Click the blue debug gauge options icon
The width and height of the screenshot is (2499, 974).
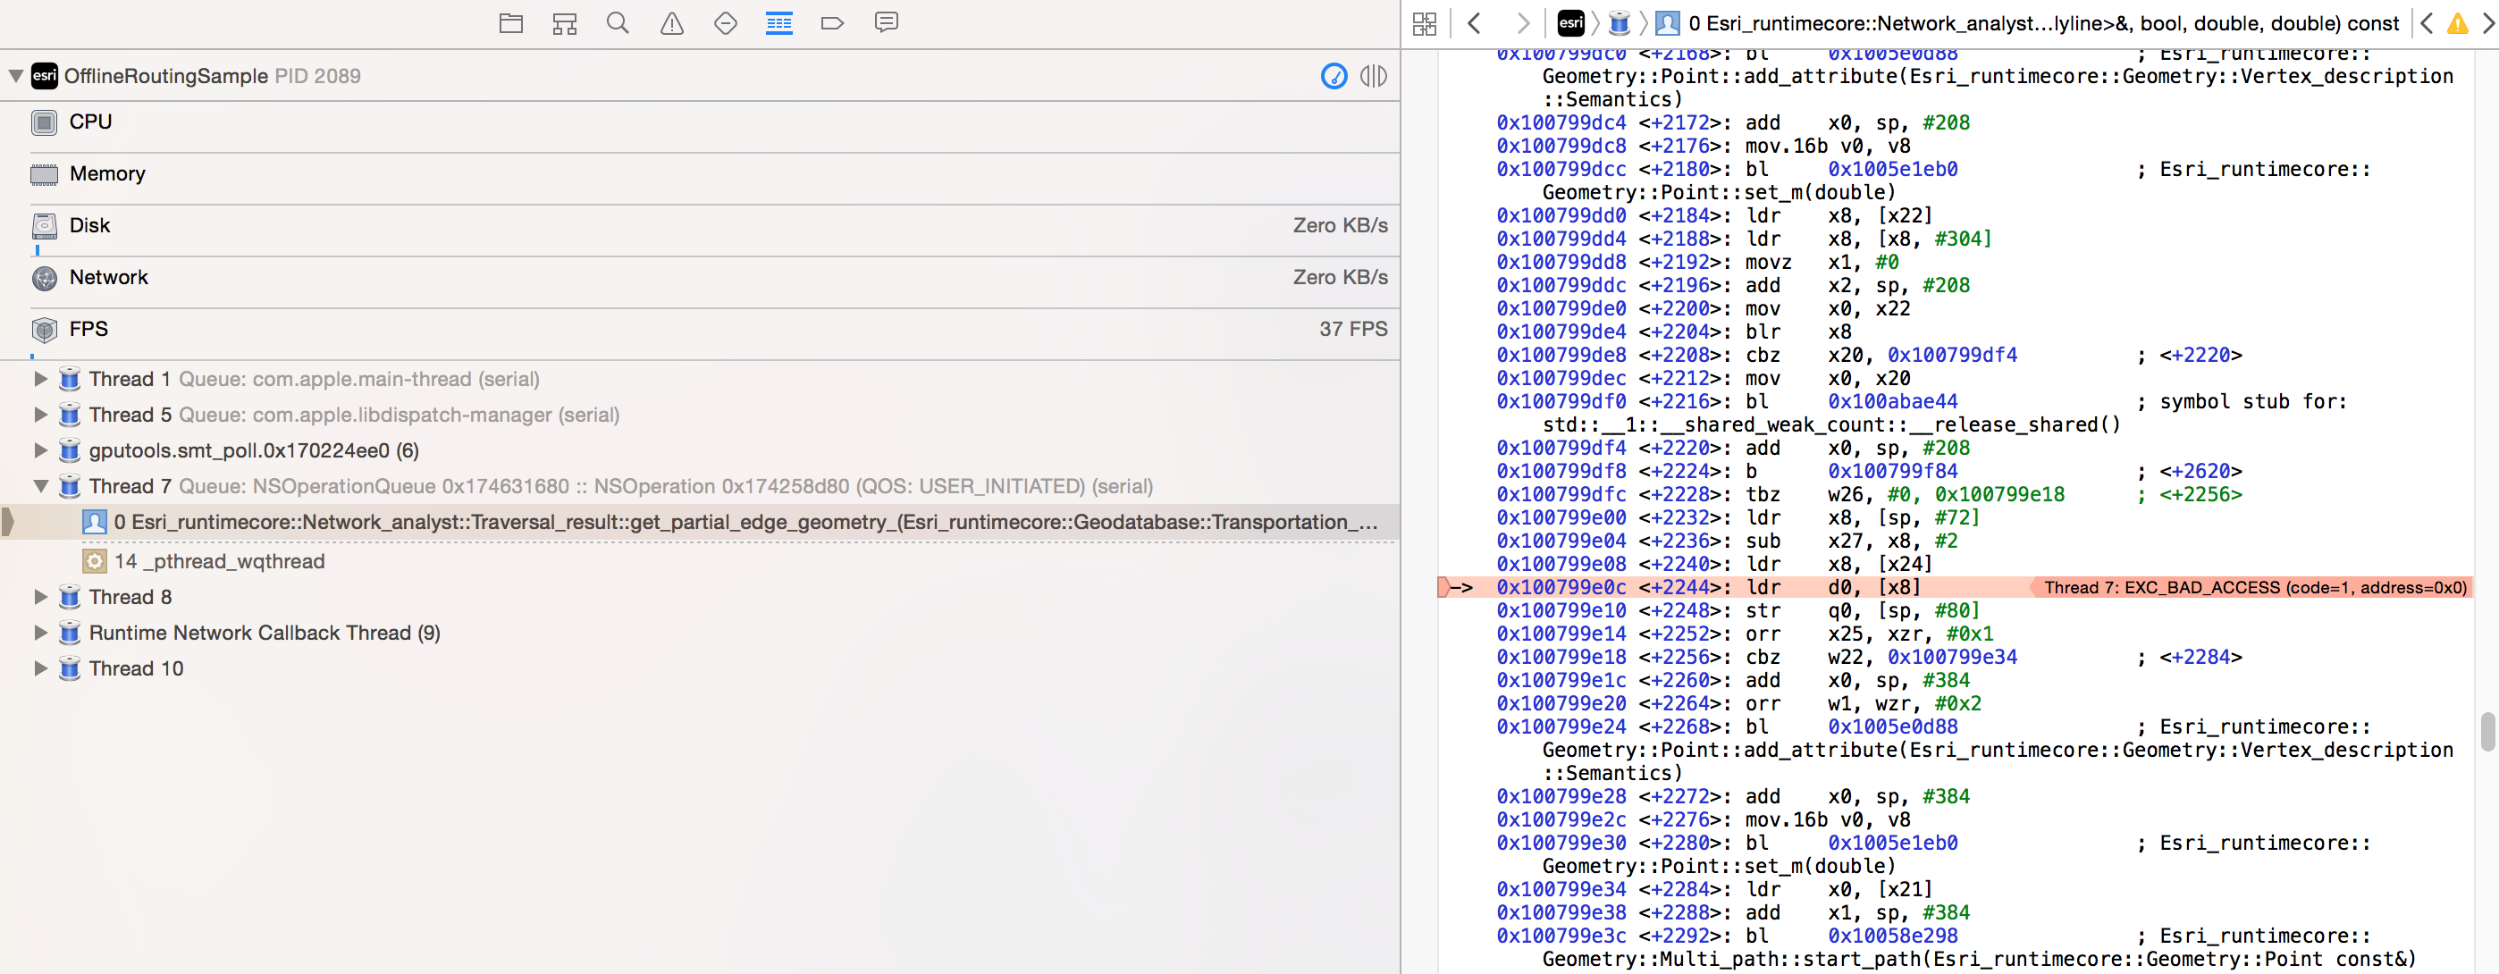(x=1334, y=76)
